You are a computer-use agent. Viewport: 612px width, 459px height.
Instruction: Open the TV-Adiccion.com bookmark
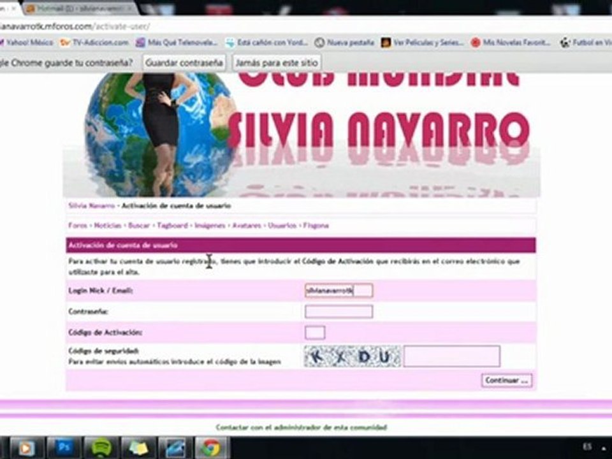click(94, 42)
